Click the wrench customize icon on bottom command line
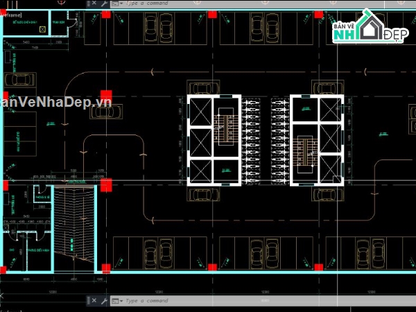Screen dimensions: 416x312 103,301
